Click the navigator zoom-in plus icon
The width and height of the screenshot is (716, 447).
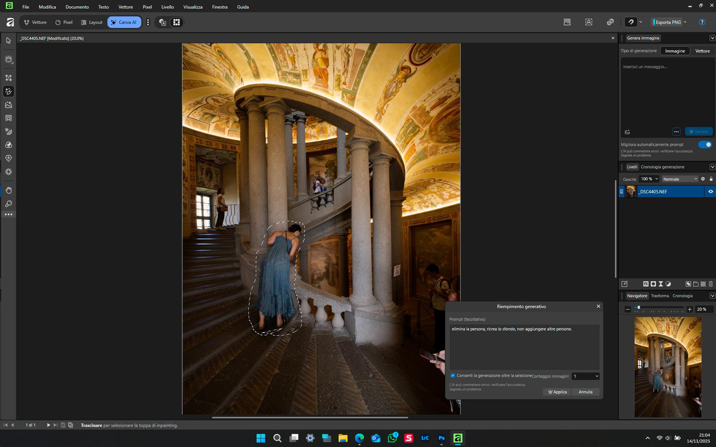pos(689,309)
